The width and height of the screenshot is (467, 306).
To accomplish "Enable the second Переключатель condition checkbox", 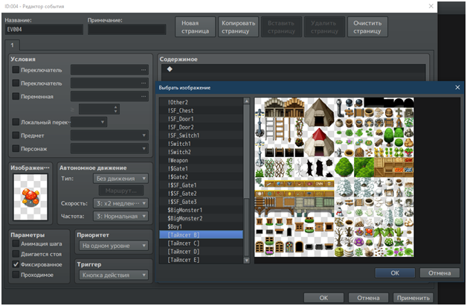I will coord(16,83).
